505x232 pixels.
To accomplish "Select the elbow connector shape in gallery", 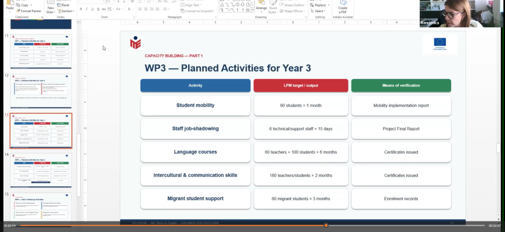I will [228, 5].
